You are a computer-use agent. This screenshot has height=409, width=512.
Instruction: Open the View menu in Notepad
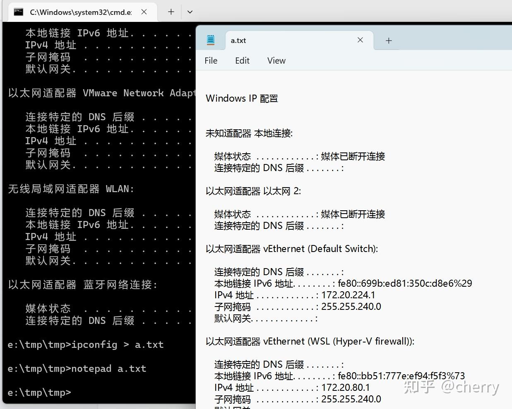(276, 61)
